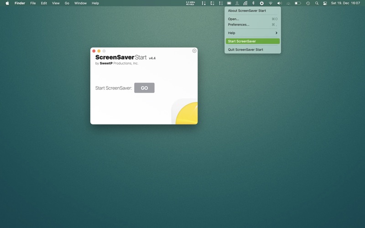The width and height of the screenshot is (365, 228).
Task: Click the volume speaker icon
Action: 279,3
